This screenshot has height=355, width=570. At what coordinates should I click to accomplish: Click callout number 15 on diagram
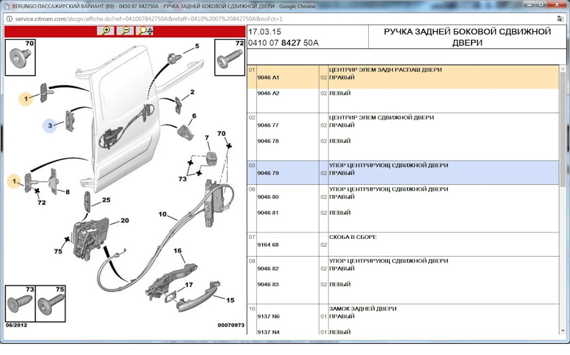coord(230,300)
